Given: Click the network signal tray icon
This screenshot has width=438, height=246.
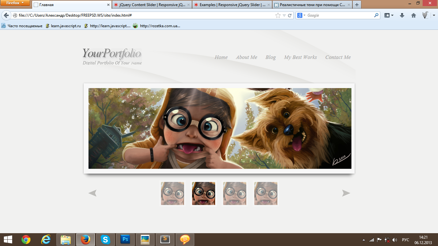Looking at the screenshot, I should pyautogui.click(x=372, y=240).
